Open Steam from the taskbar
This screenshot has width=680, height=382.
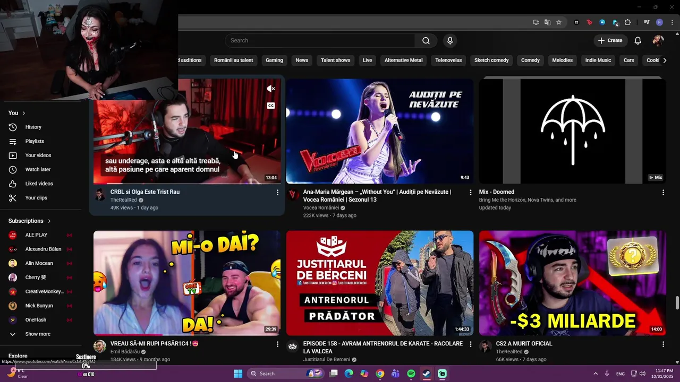(x=427, y=374)
